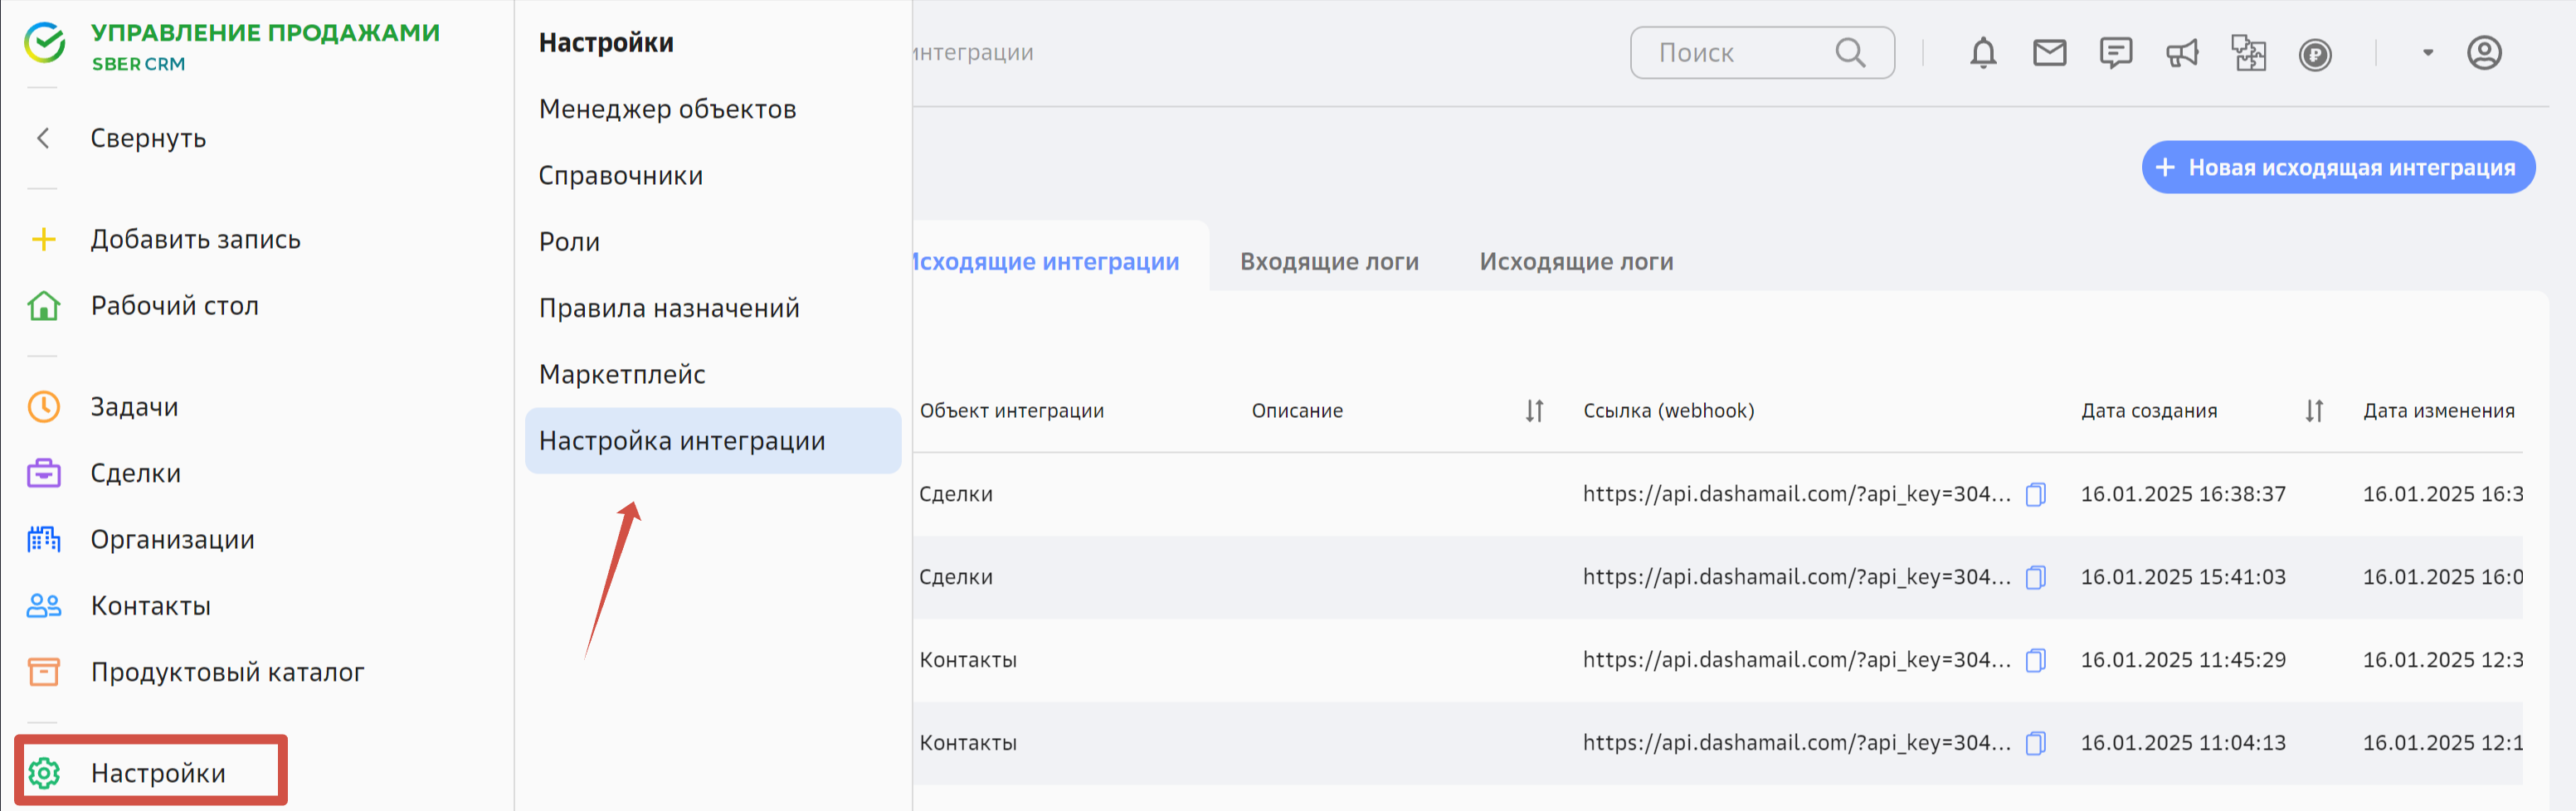The height and width of the screenshot is (811, 2576).
Task: Sort by Дата создания column arrows
Action: [x=2314, y=411]
